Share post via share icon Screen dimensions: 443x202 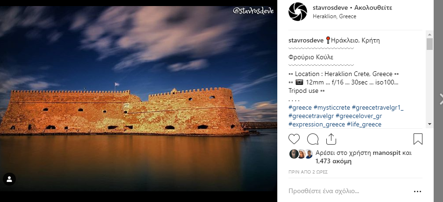point(331,139)
